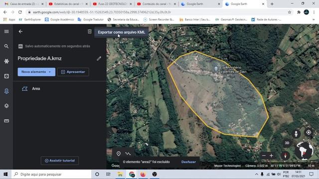
Task: Switch to Fuso 22 GEOTECNOLOGIA tab
Action: [x=112, y=4]
